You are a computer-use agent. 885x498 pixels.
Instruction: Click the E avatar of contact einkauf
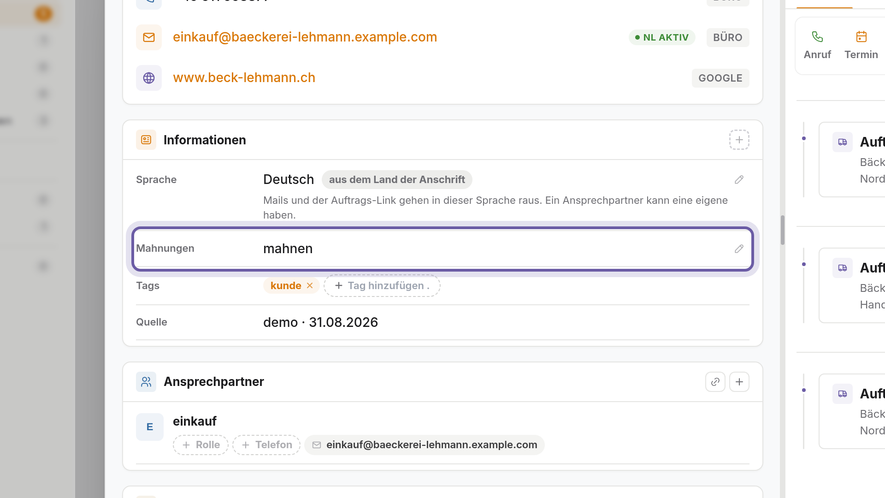(x=150, y=427)
